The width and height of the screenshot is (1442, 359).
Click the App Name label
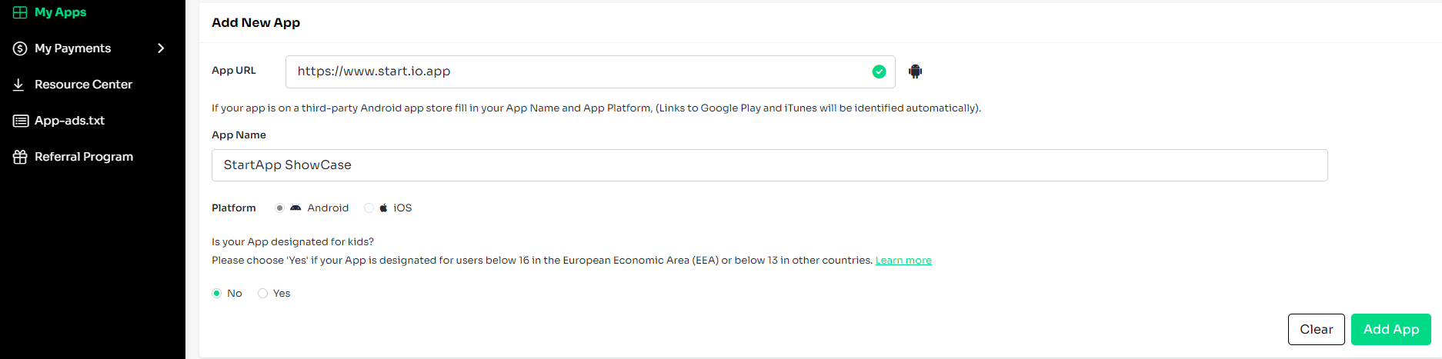(239, 135)
